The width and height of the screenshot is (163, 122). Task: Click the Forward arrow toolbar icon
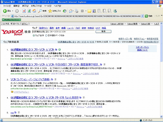17,11
